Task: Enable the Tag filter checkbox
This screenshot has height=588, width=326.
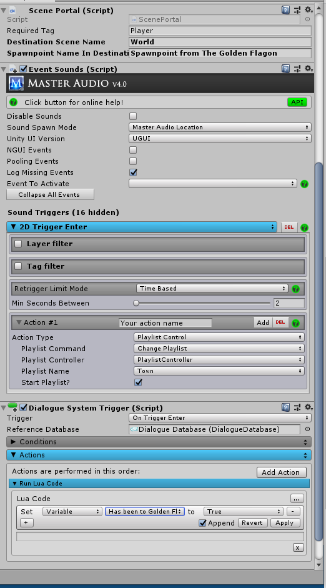Action: click(18, 266)
